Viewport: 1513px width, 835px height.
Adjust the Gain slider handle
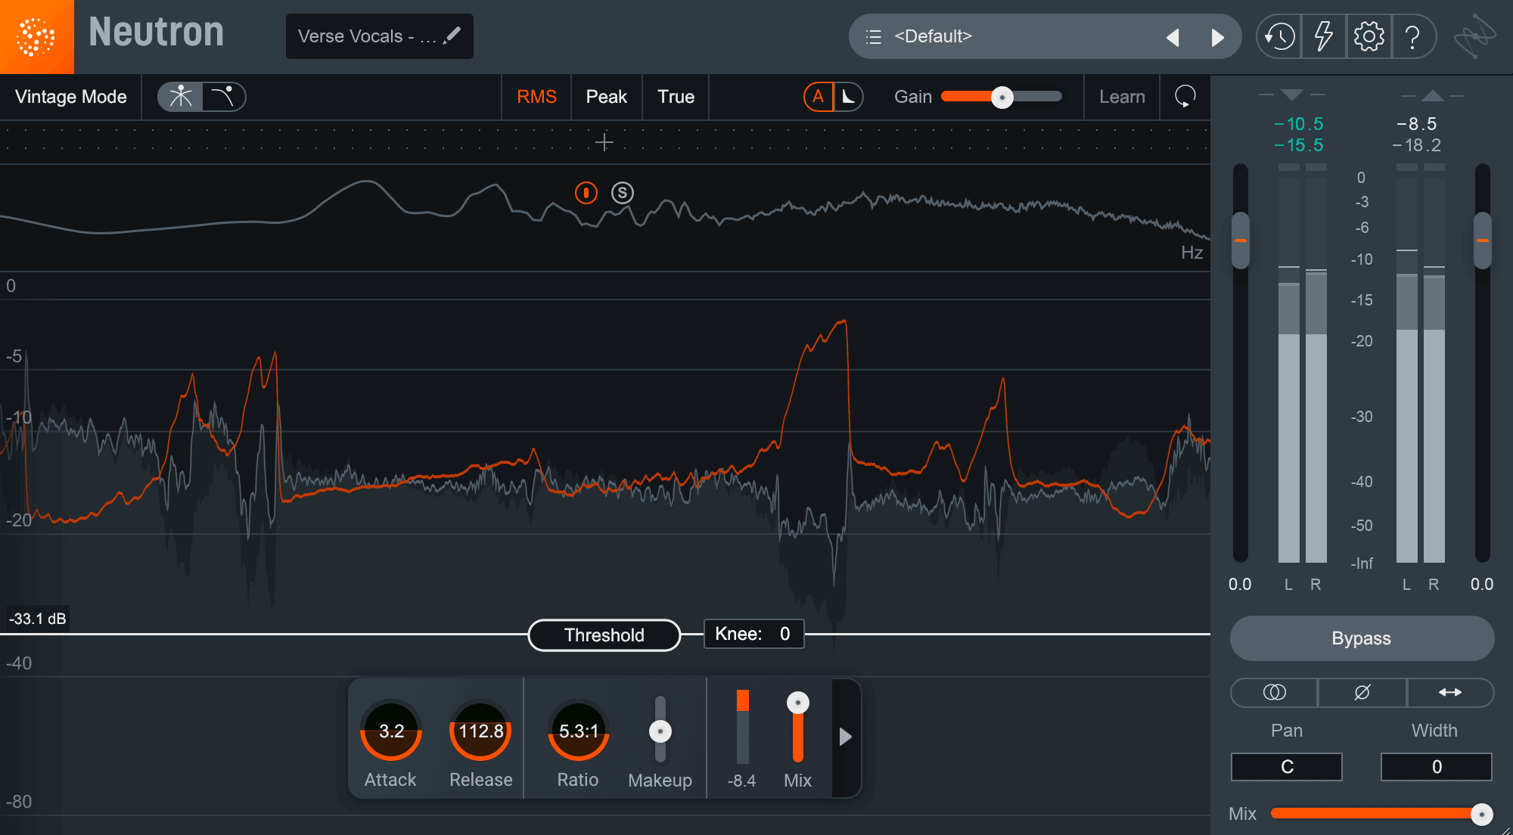(1002, 97)
